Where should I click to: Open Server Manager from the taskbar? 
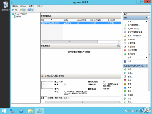coord(12,111)
